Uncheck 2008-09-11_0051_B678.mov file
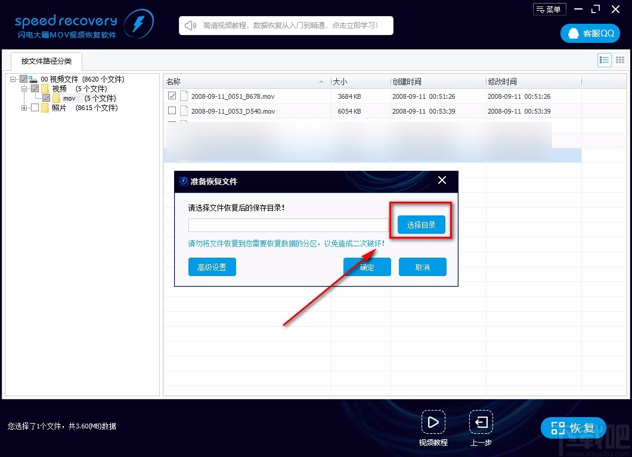The width and height of the screenshot is (632, 457). tap(172, 96)
